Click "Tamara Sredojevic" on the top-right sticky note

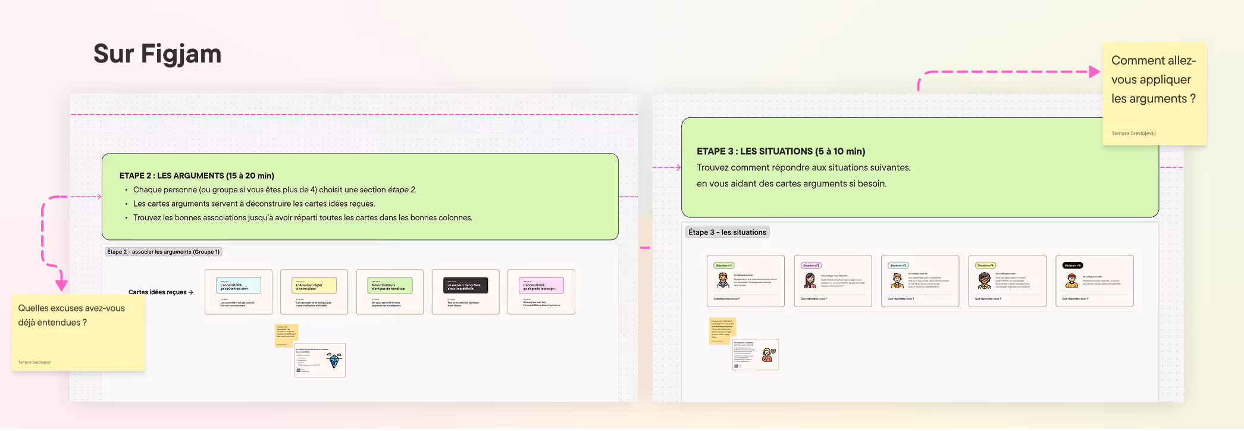1133,133
